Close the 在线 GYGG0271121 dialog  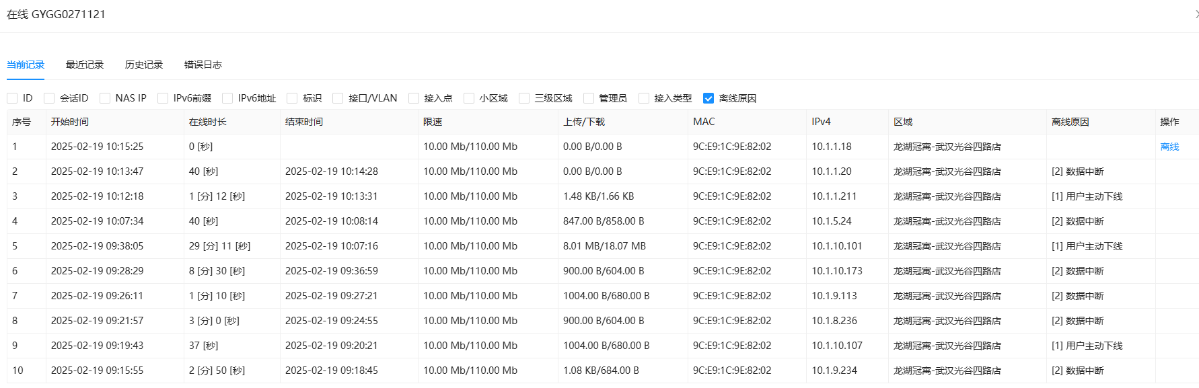(1196, 14)
